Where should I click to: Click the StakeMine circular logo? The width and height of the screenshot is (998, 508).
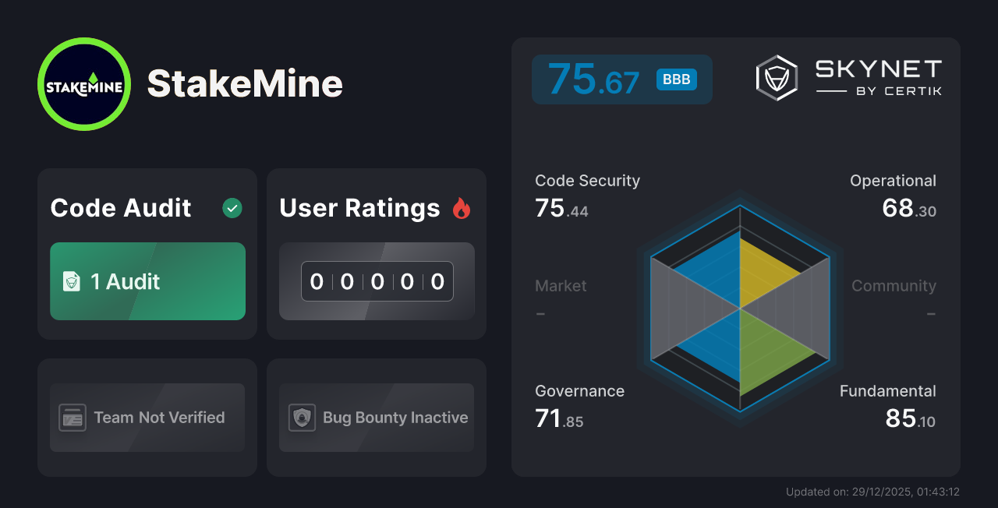[83, 83]
